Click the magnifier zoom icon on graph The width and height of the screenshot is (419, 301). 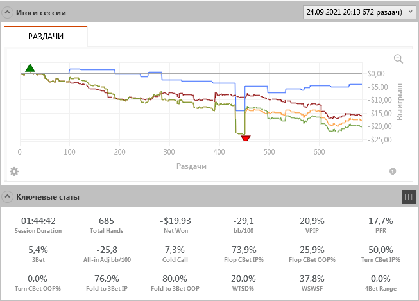pos(398,59)
